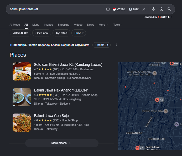
Task: Open Bakmi Jawa Cen Seje listing
Action: click(x=51, y=116)
